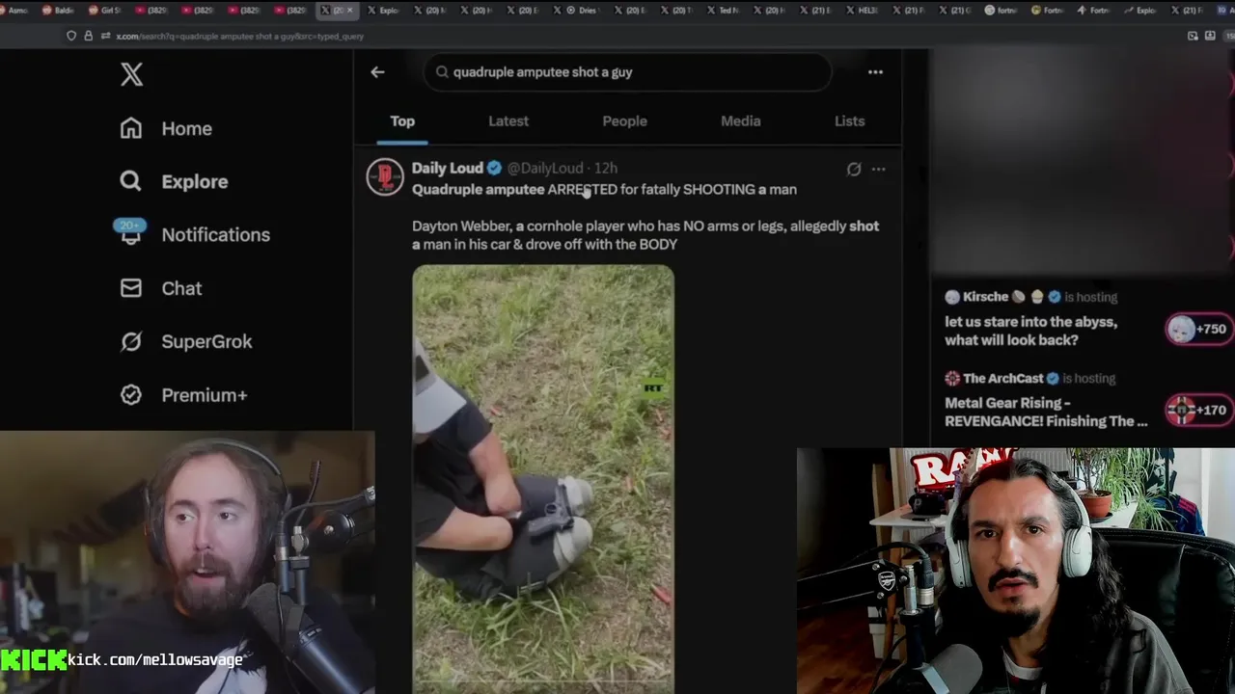This screenshot has height=694, width=1235.
Task: Click the X logo in sidebar
Action: point(132,74)
